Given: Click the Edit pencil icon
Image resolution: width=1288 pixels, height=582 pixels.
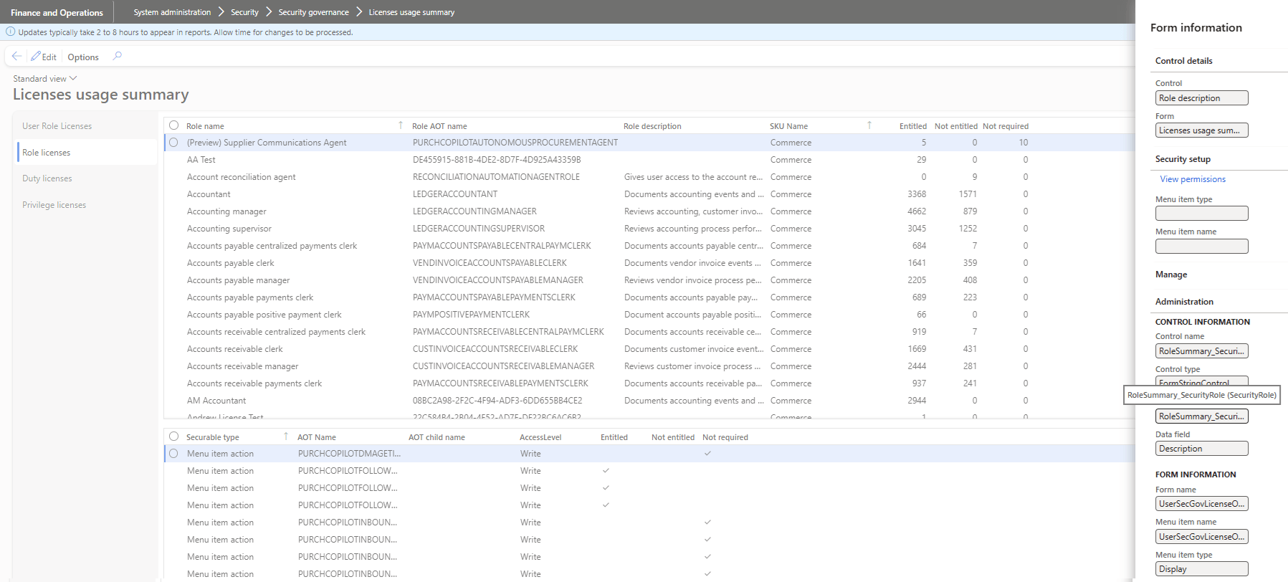Looking at the screenshot, I should pos(36,56).
